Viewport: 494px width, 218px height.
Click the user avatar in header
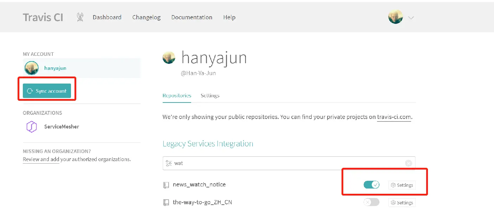coord(395,17)
